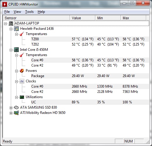This screenshot has width=152, height=146.
Task: Select the ATA SAMSUNG SSD 830 label
Action: [x=38, y=107]
